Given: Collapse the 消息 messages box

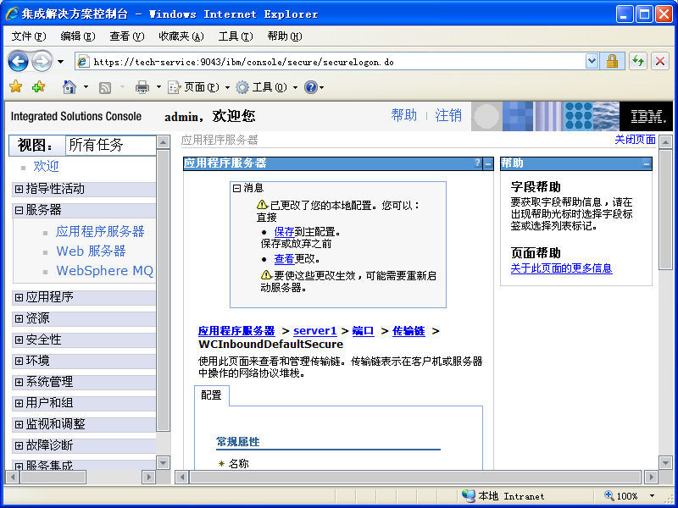Looking at the screenshot, I should [x=237, y=188].
